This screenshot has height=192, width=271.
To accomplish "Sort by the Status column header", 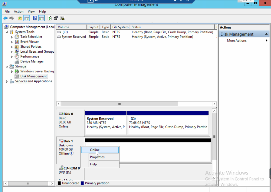I will [172, 27].
